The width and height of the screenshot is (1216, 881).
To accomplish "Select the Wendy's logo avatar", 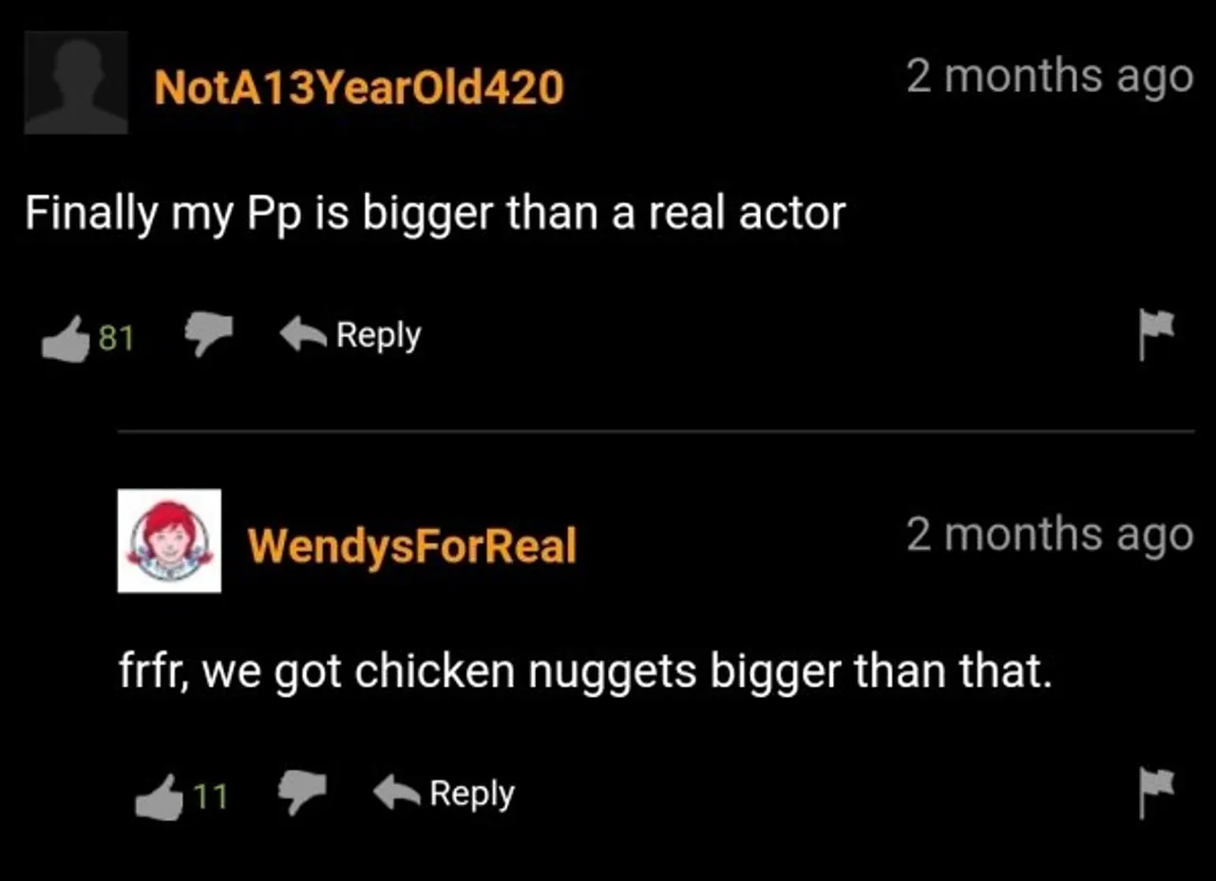I will [x=169, y=540].
